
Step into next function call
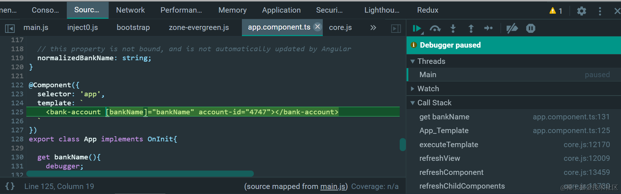pos(453,28)
